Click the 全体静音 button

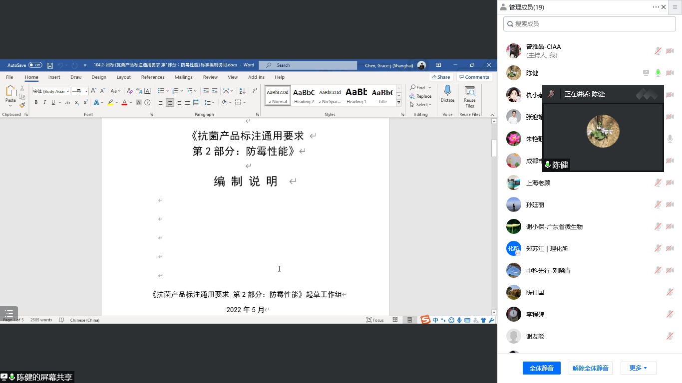click(541, 368)
